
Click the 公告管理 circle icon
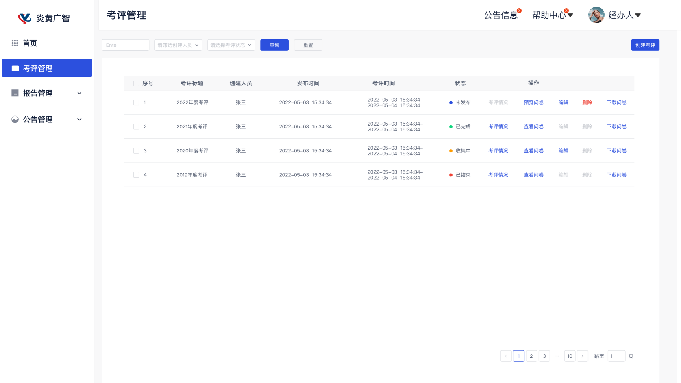click(x=15, y=120)
